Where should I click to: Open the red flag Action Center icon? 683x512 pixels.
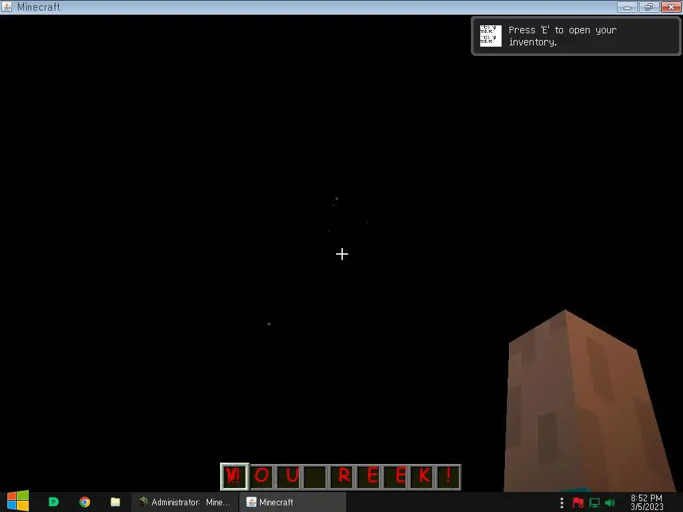click(x=578, y=503)
